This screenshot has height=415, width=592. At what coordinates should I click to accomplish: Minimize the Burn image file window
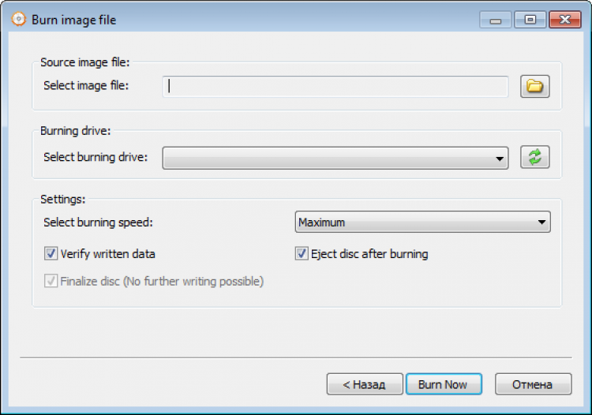496,21
